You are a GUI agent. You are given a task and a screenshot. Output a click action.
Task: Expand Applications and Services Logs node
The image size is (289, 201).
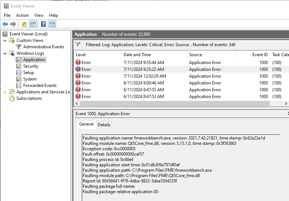(x=5, y=92)
